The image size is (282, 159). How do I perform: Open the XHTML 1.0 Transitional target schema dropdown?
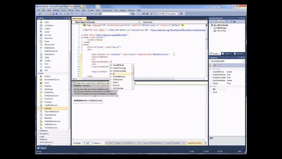click(168, 14)
